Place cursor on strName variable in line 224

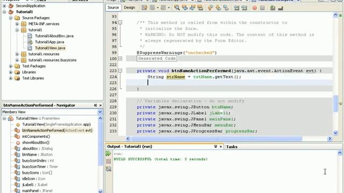176,77
